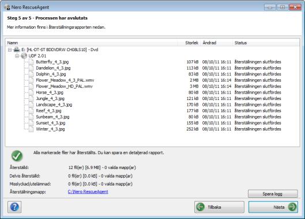The image size is (305, 219).
Task: Click status text in the Dolphin_4_3.jpg row
Action: click(258, 74)
